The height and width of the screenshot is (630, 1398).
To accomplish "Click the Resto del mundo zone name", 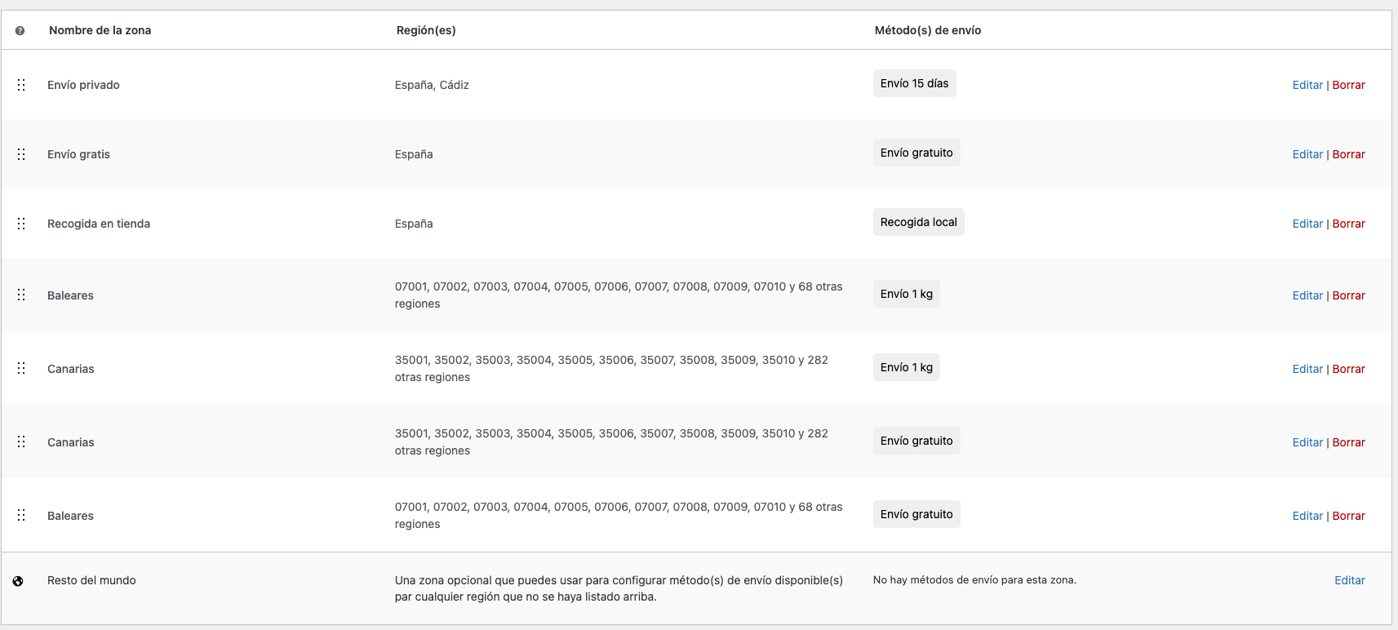I will click(91, 580).
